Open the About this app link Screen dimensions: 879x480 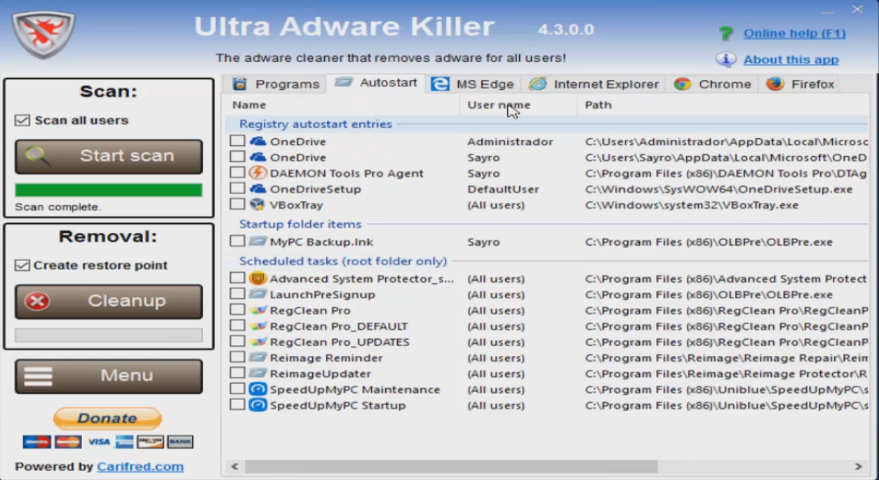[791, 60]
